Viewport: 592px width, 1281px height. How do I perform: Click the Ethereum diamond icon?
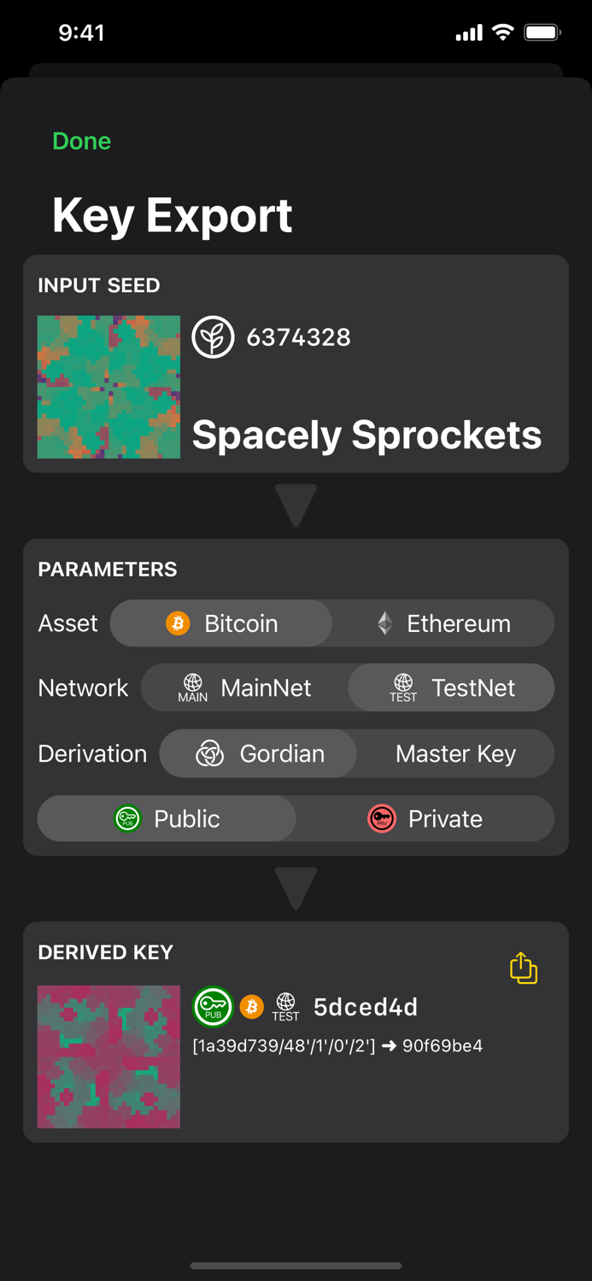click(385, 623)
